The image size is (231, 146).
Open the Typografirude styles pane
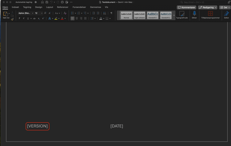(x=182, y=14)
